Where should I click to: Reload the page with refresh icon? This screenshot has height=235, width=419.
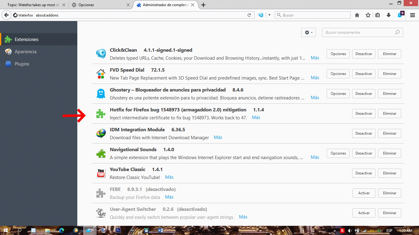click(x=249, y=15)
